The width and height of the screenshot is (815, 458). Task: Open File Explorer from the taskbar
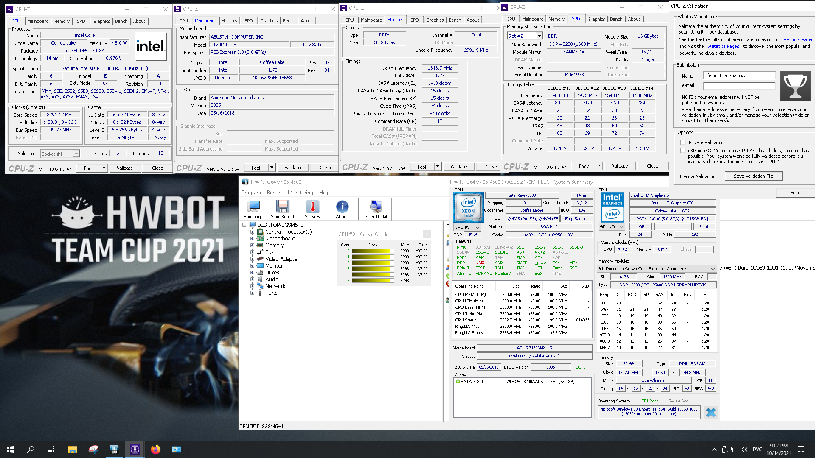[72, 449]
